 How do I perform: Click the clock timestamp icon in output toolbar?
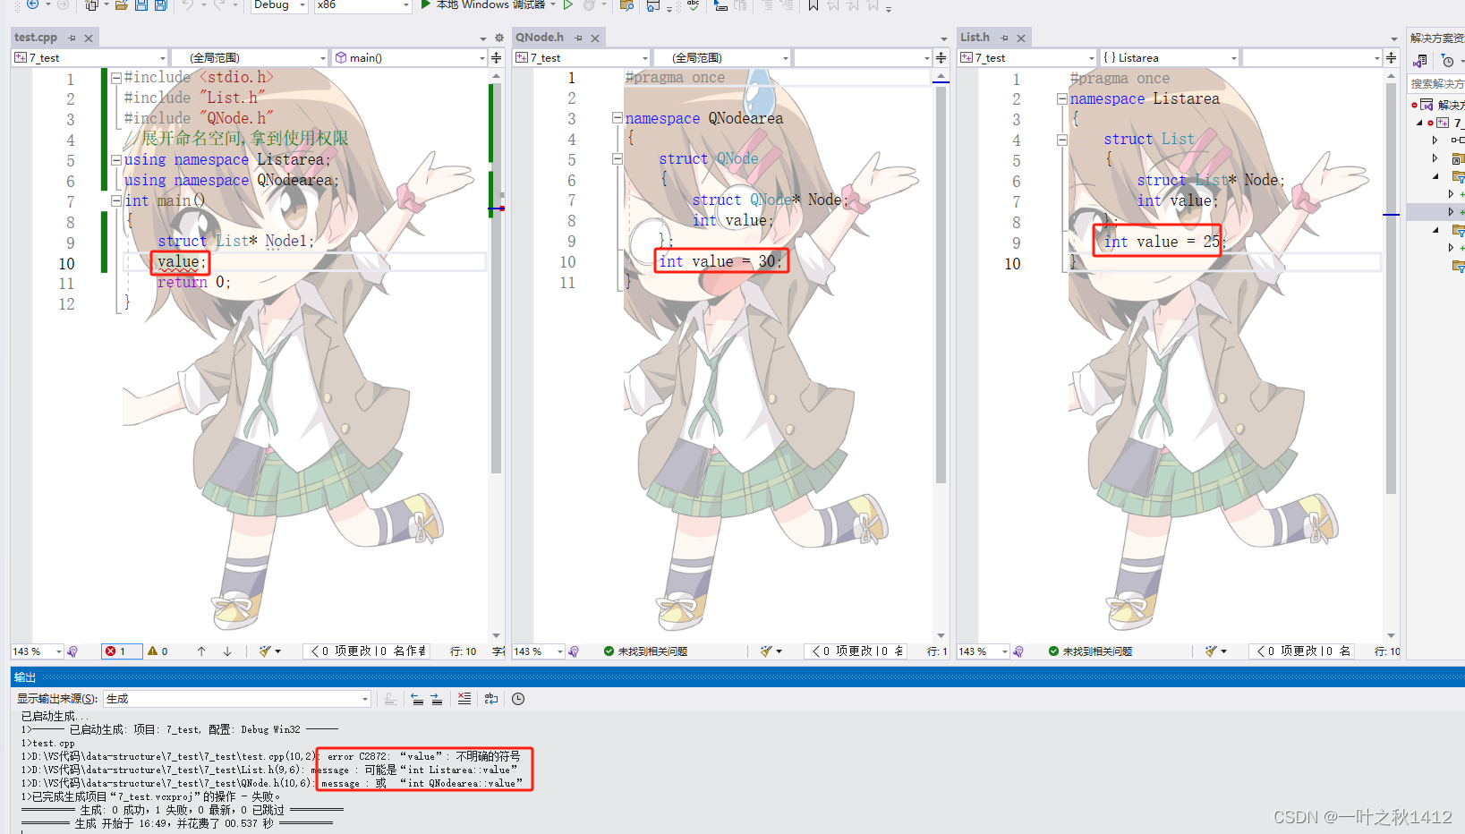(518, 699)
